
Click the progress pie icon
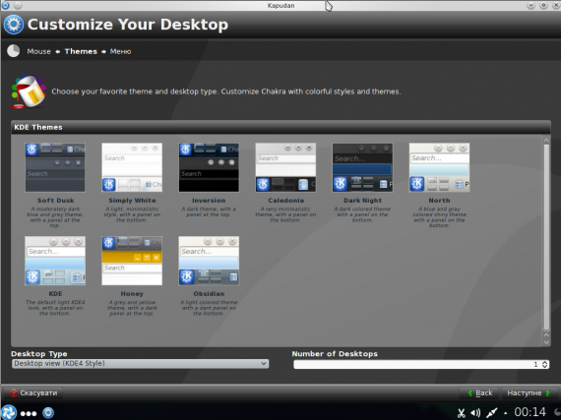(x=14, y=51)
